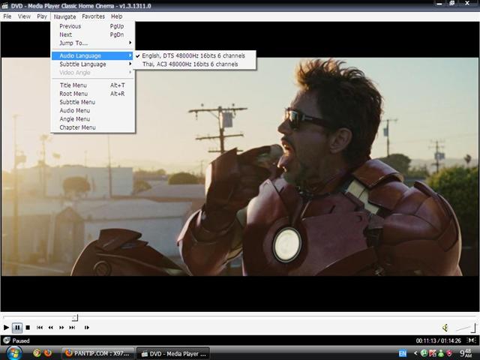The height and width of the screenshot is (360, 480).
Task: Click the first quick launch icon beside Start
Action: point(37,353)
